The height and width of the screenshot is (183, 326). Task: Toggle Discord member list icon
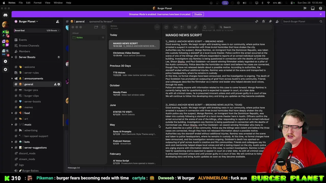(x=277, y=22)
